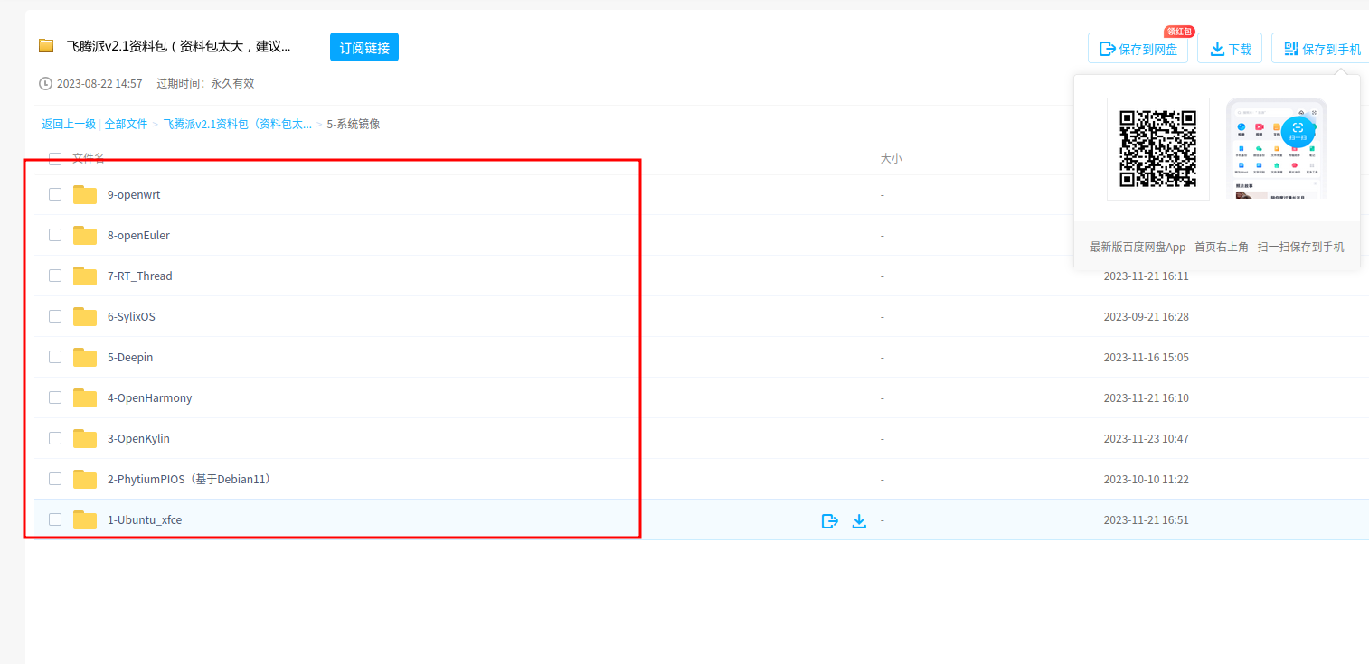Click the 保存到网盘 button
The image size is (1369, 664).
pos(1138,49)
